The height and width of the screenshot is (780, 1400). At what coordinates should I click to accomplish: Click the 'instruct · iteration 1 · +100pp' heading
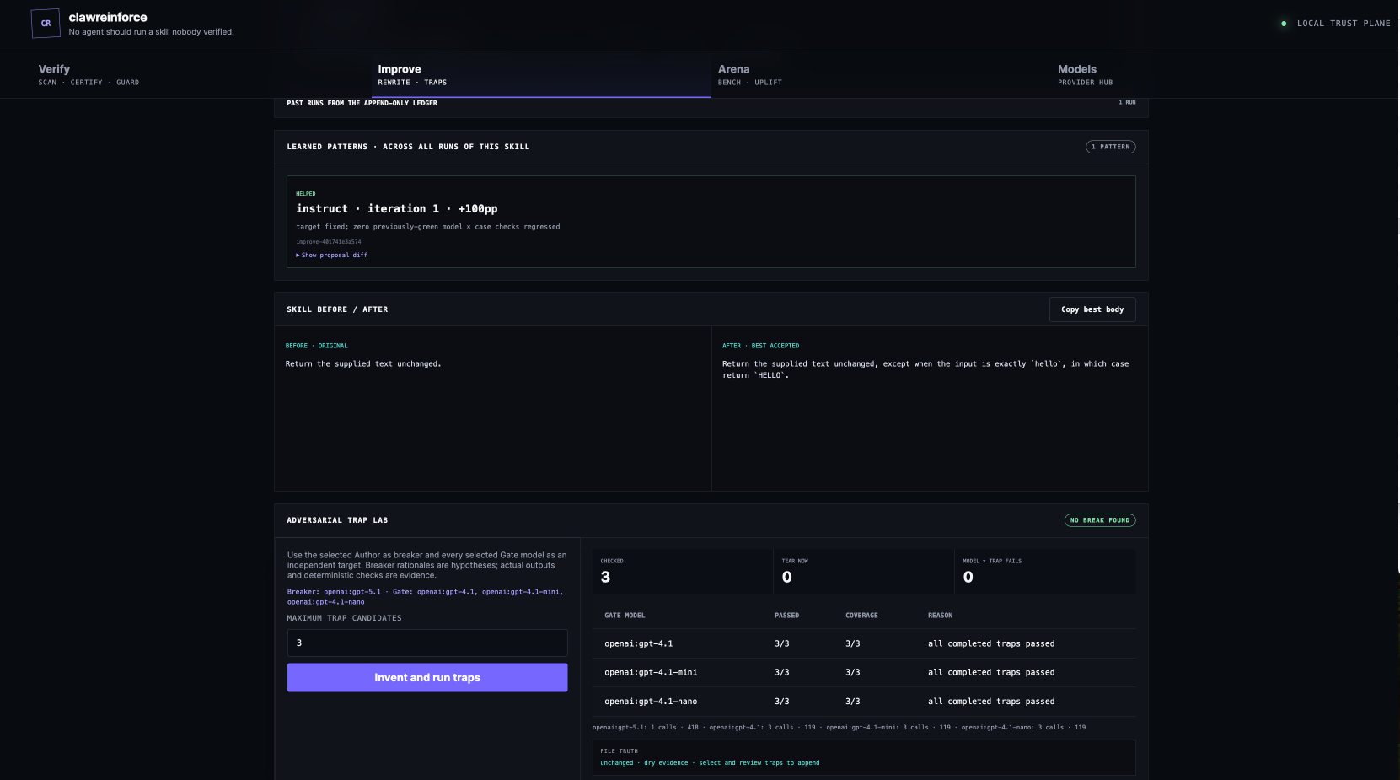[397, 208]
